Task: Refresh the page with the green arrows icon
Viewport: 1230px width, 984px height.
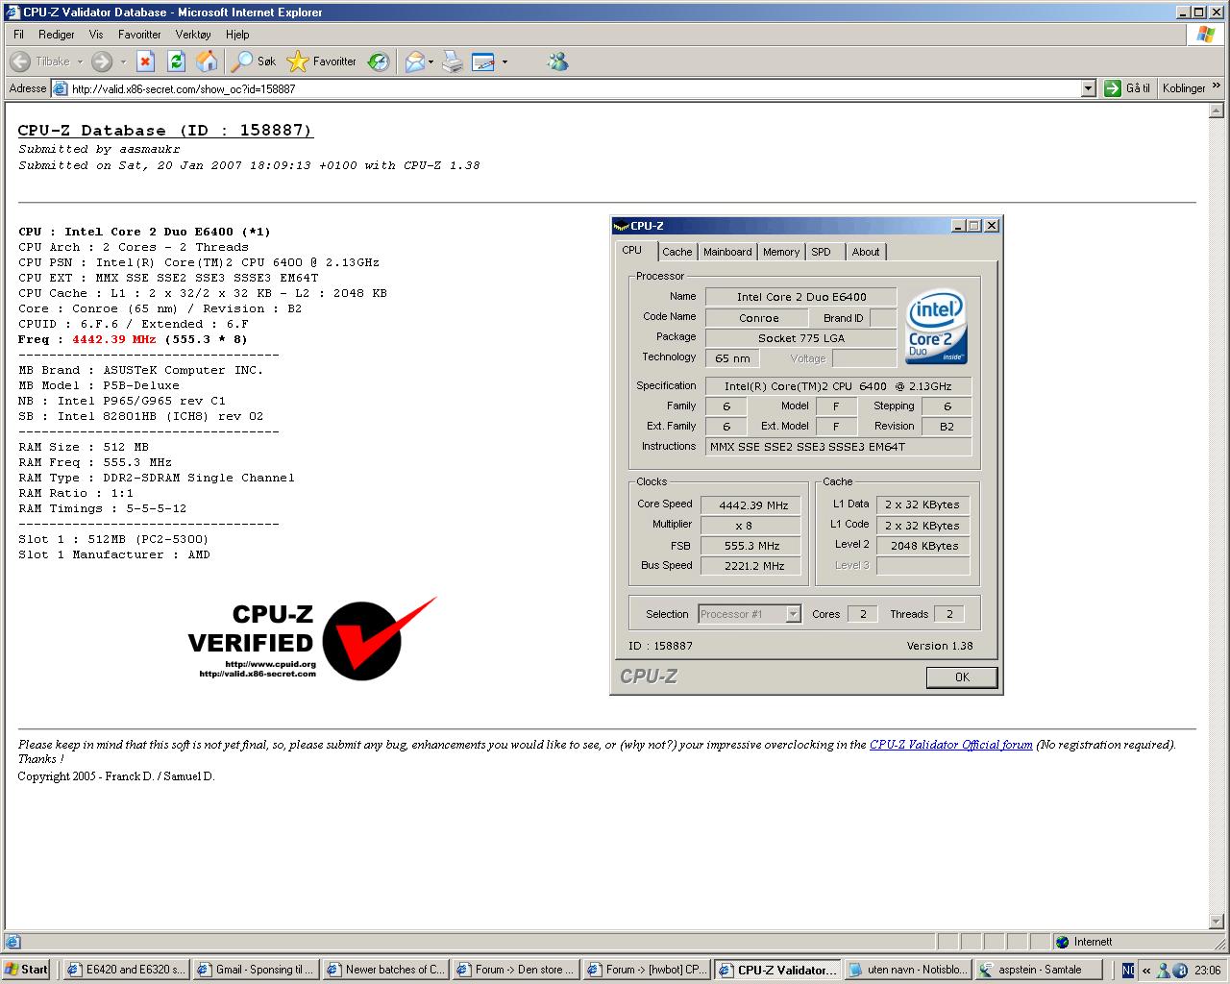Action: click(176, 61)
